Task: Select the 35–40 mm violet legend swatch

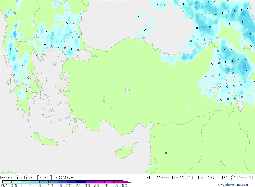Action: (100, 182)
